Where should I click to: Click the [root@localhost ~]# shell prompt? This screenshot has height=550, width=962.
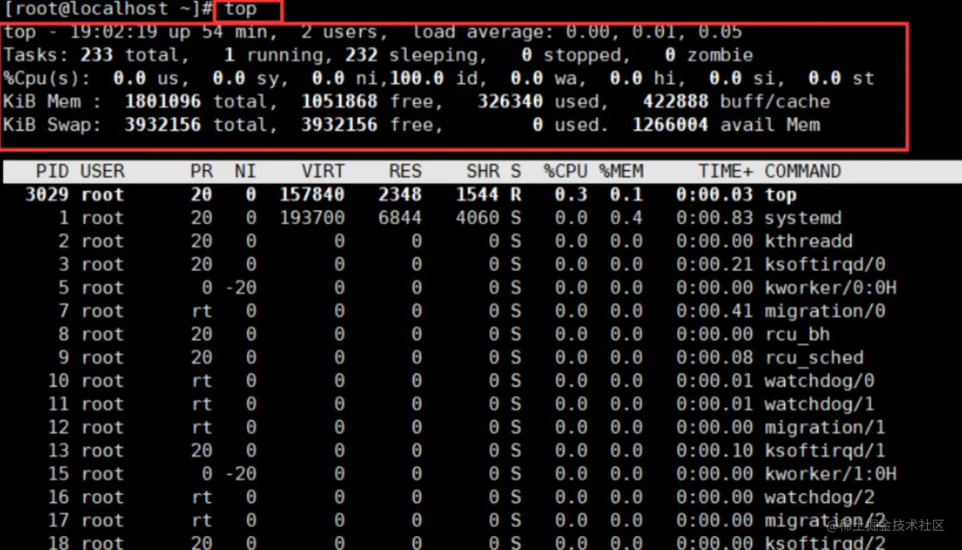click(108, 10)
